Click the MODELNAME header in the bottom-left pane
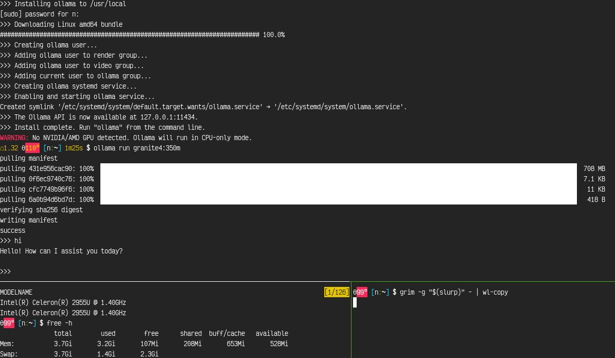Image resolution: width=615 pixels, height=358 pixels. tap(16, 293)
